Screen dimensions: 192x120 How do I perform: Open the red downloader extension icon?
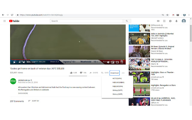pos(173,15)
